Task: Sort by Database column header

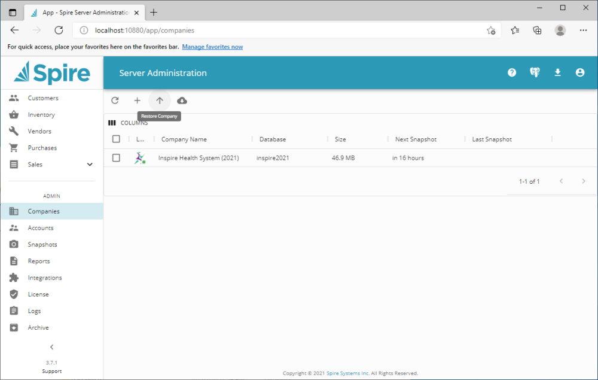Action: tap(273, 139)
